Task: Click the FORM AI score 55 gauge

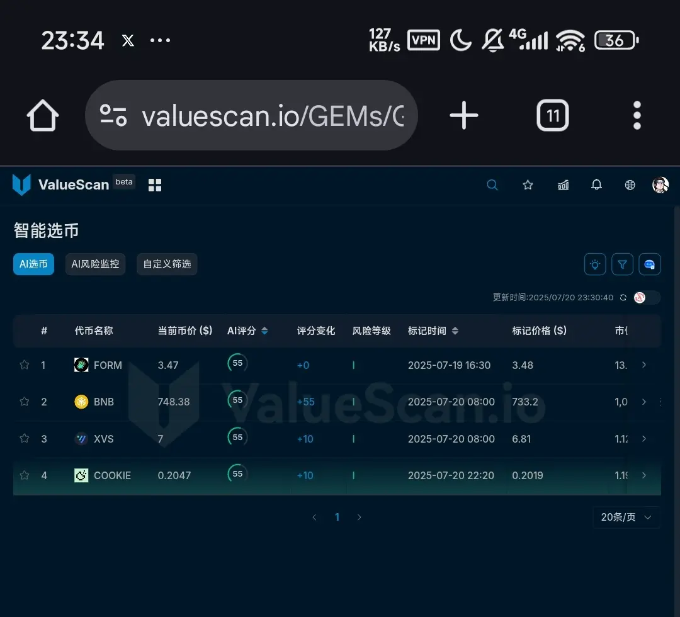Action: click(237, 363)
